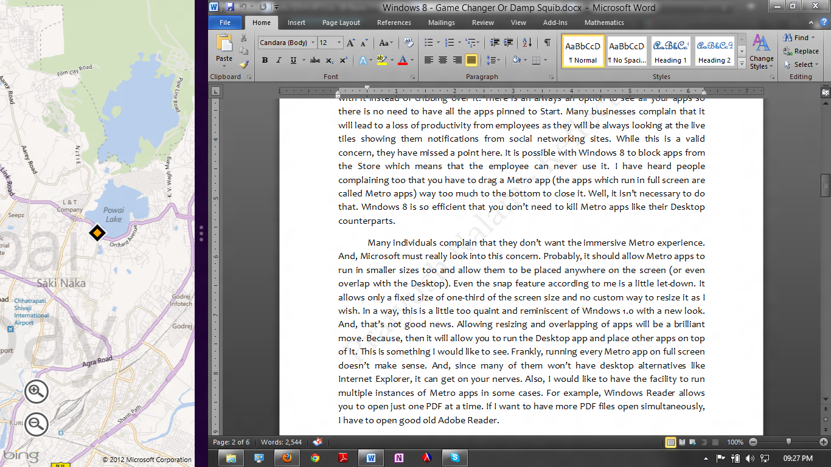Open the numbering list dropdown
This screenshot has height=467, width=831.
459,43
